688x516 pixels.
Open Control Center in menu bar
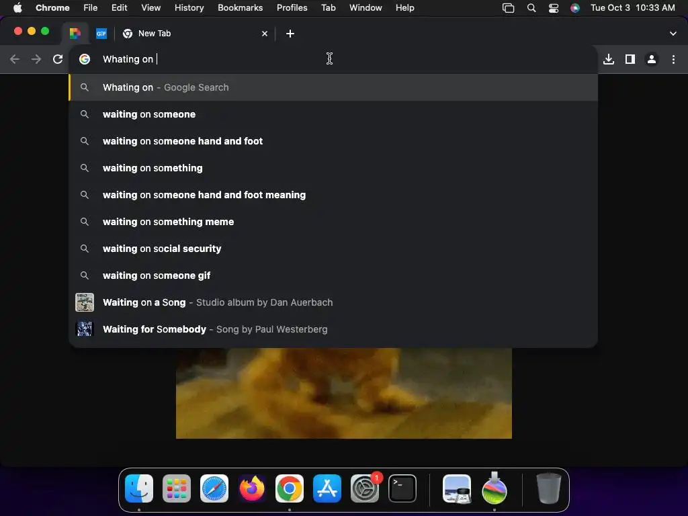[554, 8]
